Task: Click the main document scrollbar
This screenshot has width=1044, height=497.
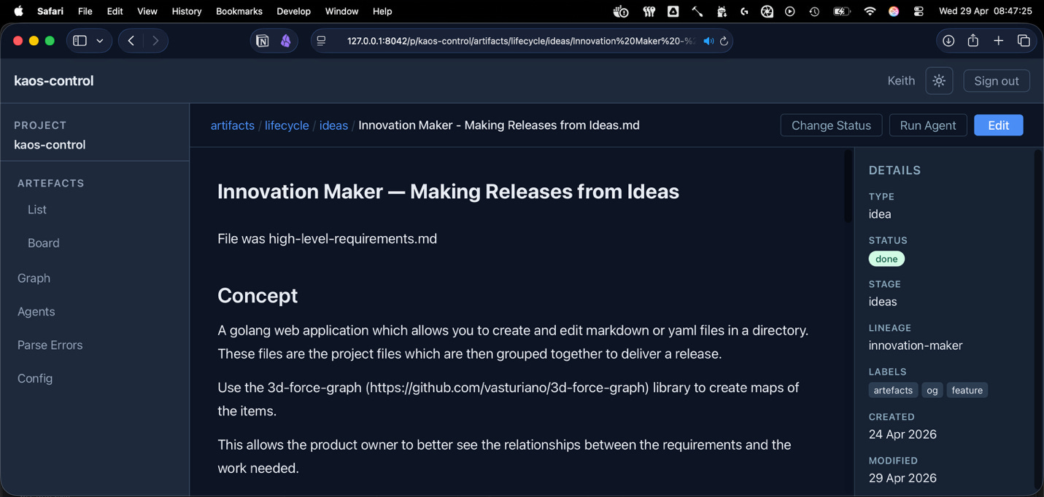Action: click(x=848, y=187)
